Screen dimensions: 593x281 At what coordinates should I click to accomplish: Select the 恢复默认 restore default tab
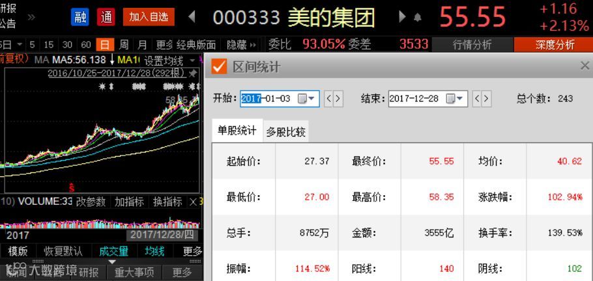click(x=63, y=251)
